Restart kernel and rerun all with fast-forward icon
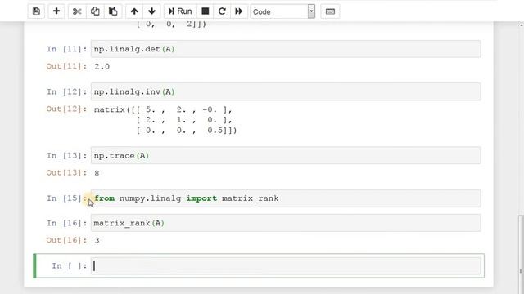Screen dimensions: 524x294 [x=238, y=11]
